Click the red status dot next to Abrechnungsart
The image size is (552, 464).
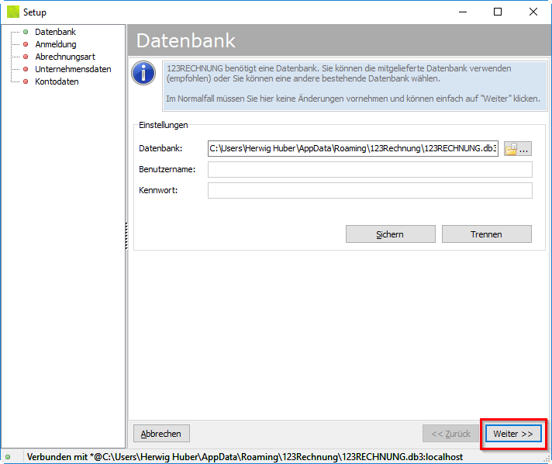26,57
